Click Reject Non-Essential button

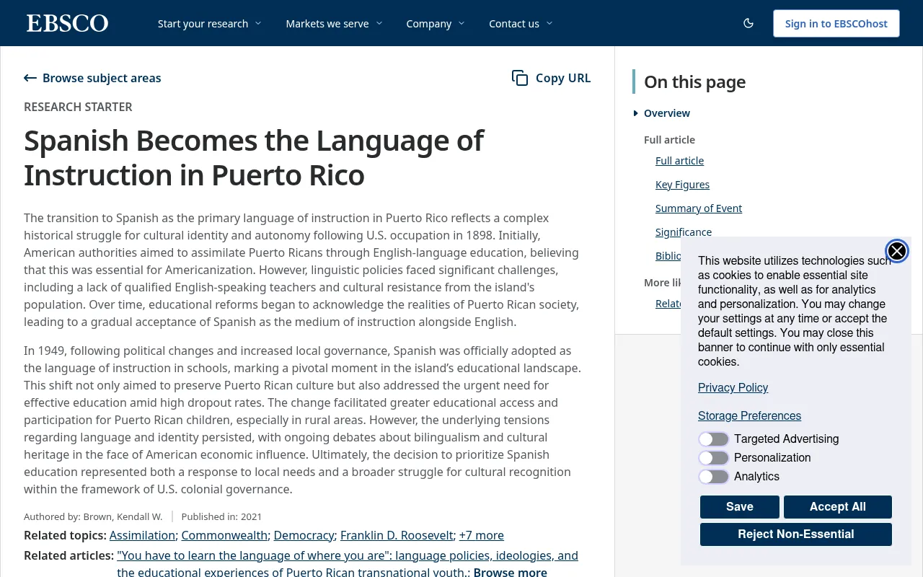tap(796, 534)
